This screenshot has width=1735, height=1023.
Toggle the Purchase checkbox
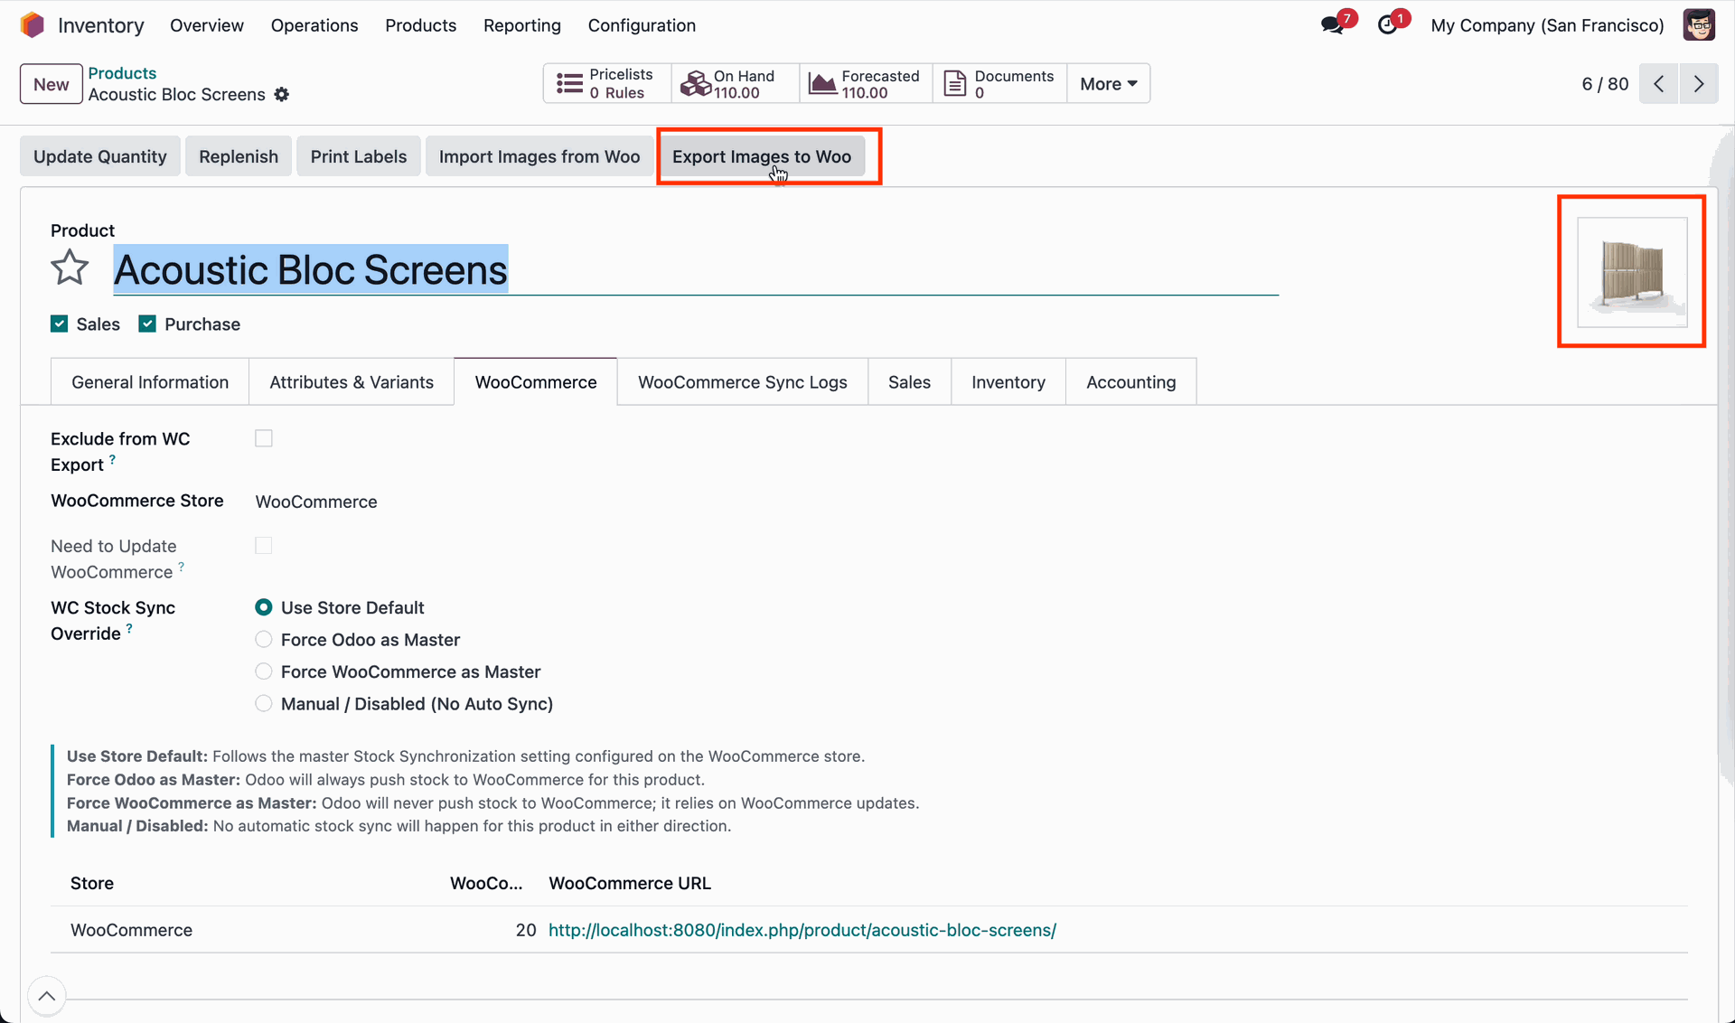147,324
